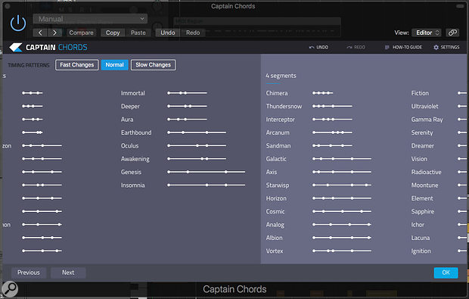Go to previous preset arrow
Screen dimensions: 469x299
[x=40, y=33]
